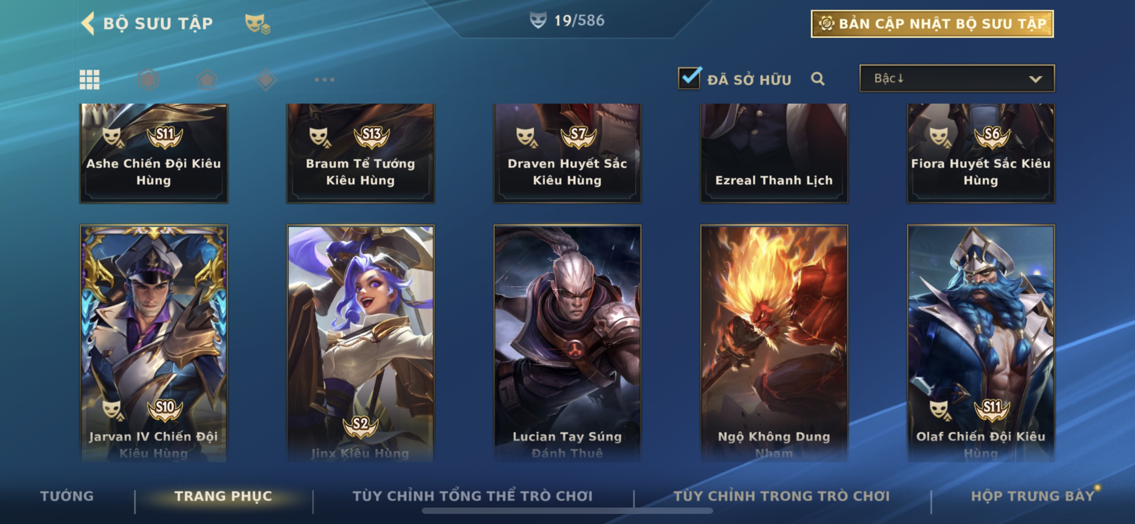Image resolution: width=1135 pixels, height=524 pixels.
Task: Open the Jinx Kiêu Hùng skin card
Action: (x=361, y=343)
